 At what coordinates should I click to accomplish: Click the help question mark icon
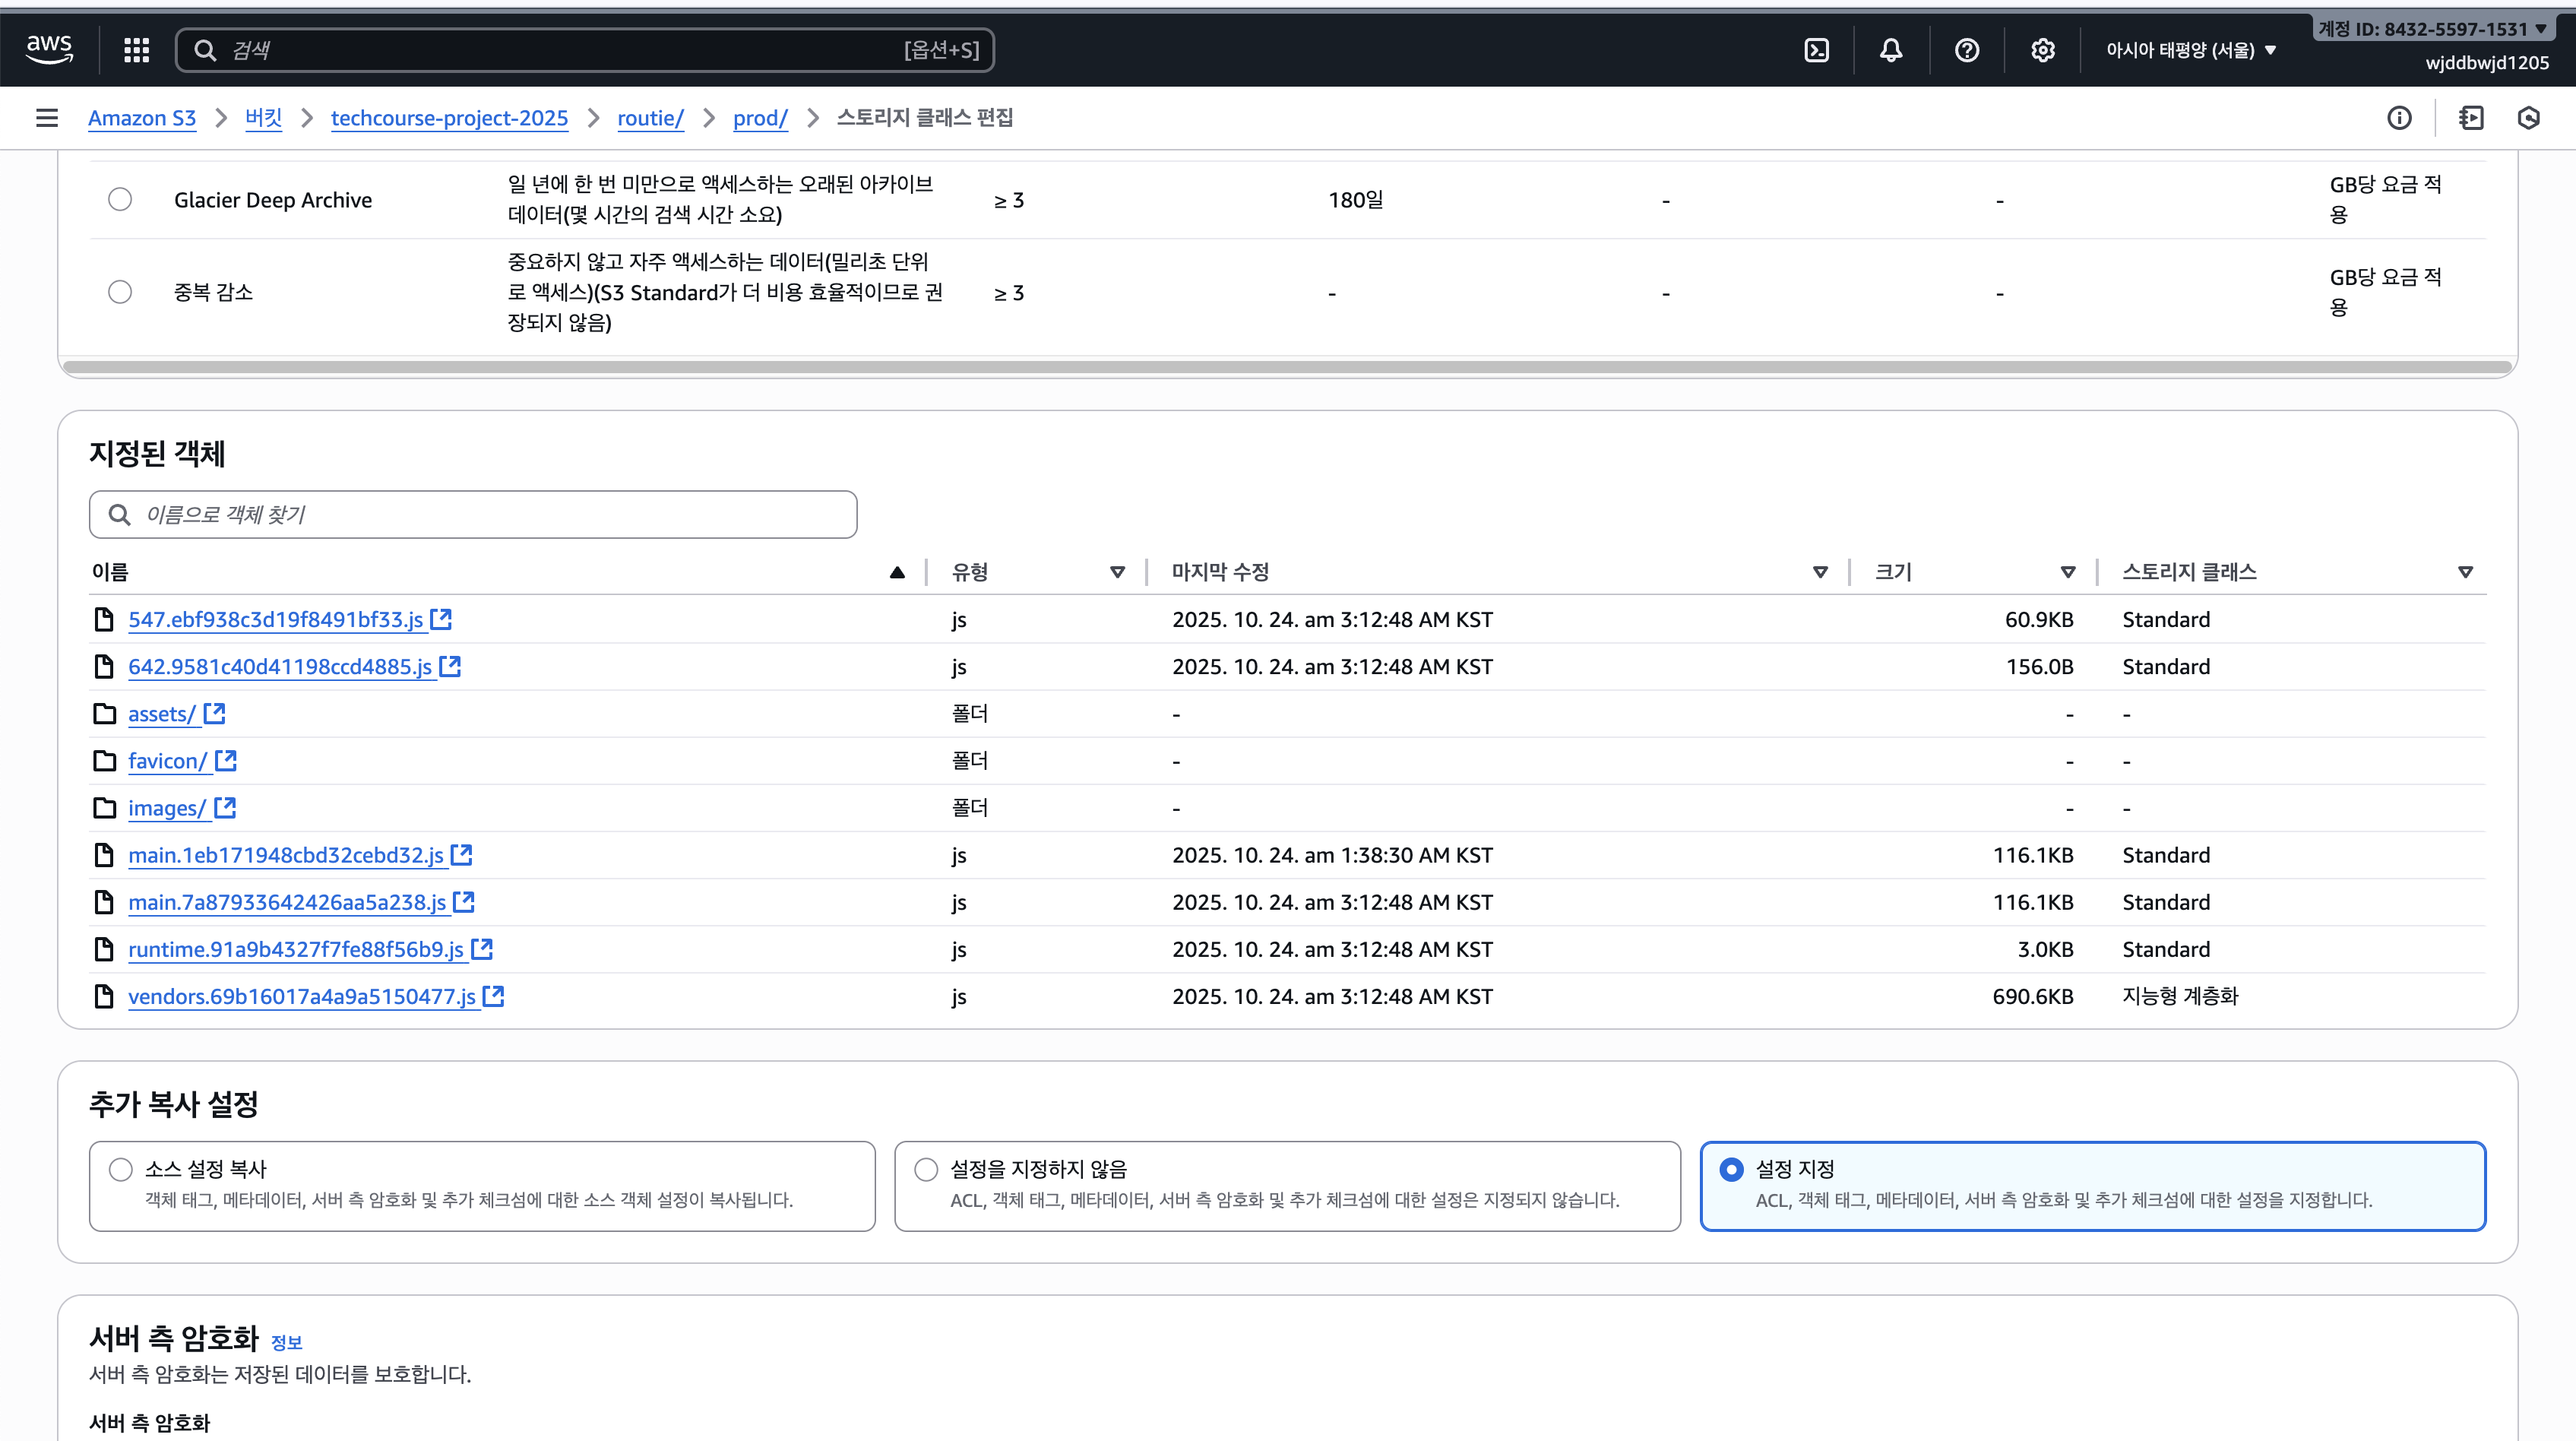[1967, 50]
